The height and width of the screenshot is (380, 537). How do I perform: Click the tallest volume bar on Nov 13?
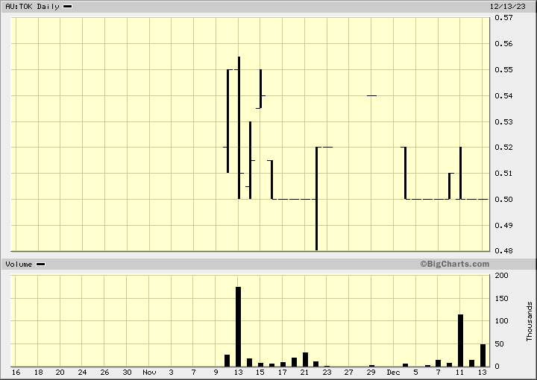239,326
